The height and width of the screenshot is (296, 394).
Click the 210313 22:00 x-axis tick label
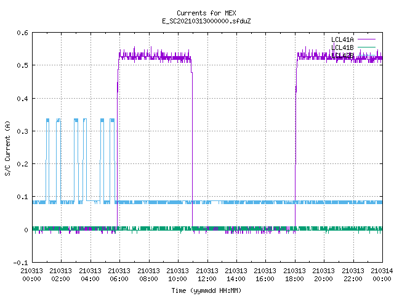(x=353, y=274)
